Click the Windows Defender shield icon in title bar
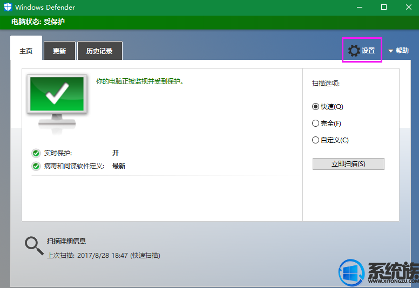The image size is (419, 288). [8, 7]
